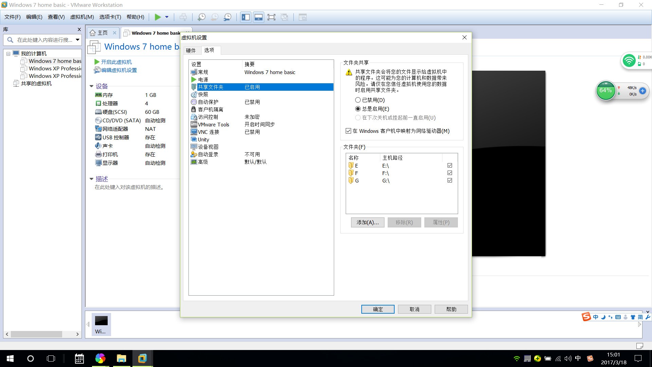Select the 访问控制 settings row

click(261, 117)
